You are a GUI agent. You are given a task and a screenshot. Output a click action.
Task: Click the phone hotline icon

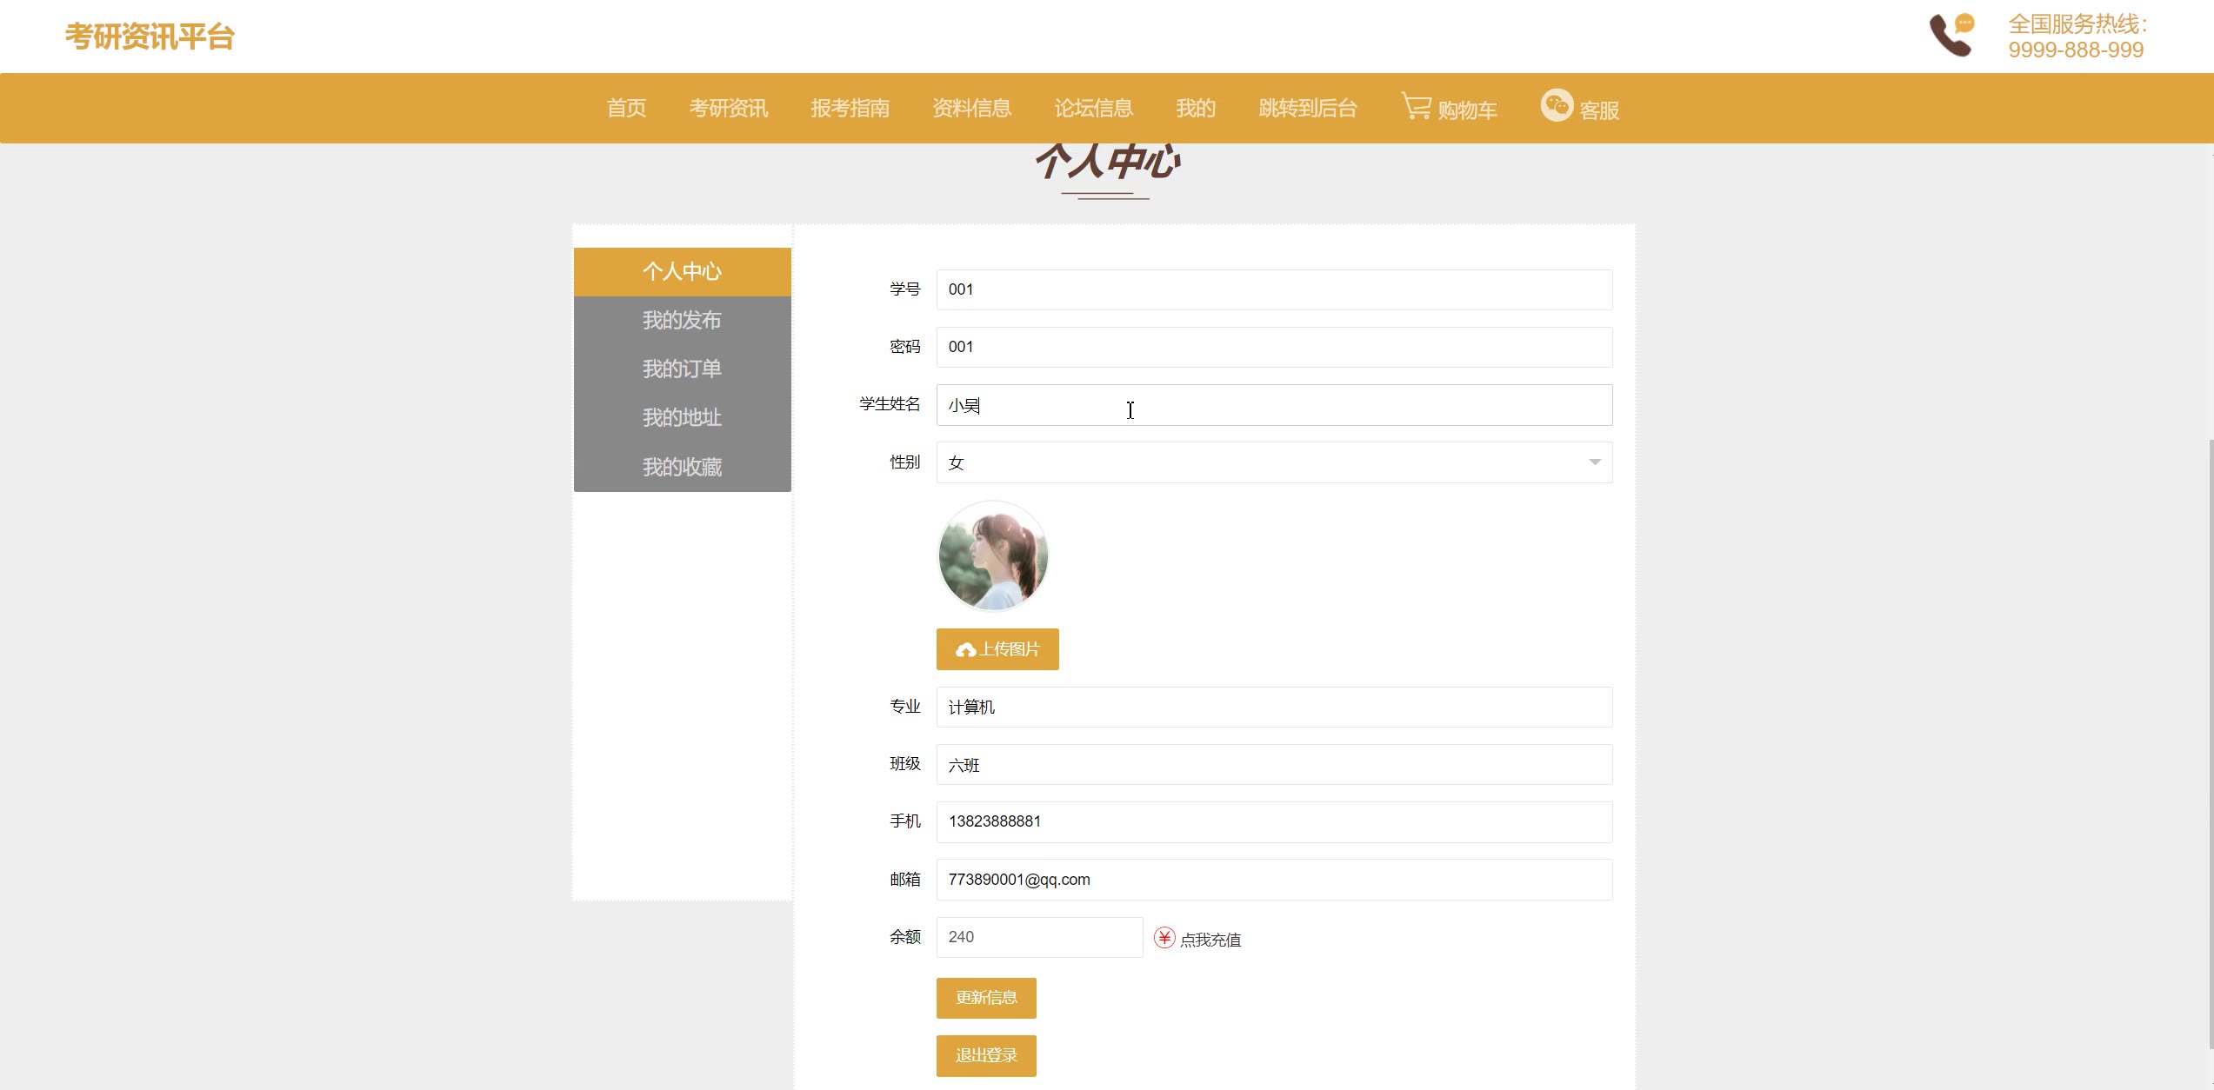1951,36
